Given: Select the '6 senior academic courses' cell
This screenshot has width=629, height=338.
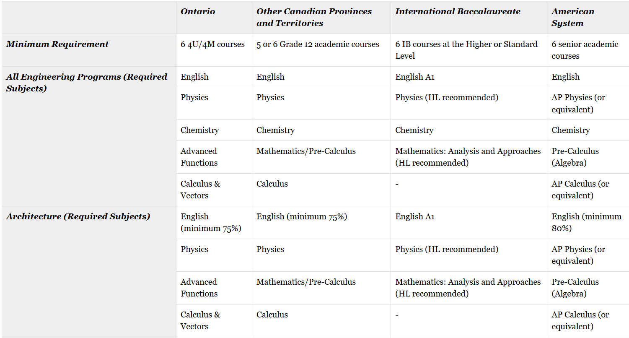Looking at the screenshot, I should coord(585,50).
